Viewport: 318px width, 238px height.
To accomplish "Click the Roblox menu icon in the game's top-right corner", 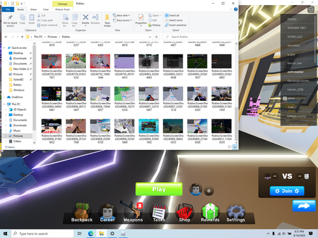I will pyautogui.click(x=311, y=10).
